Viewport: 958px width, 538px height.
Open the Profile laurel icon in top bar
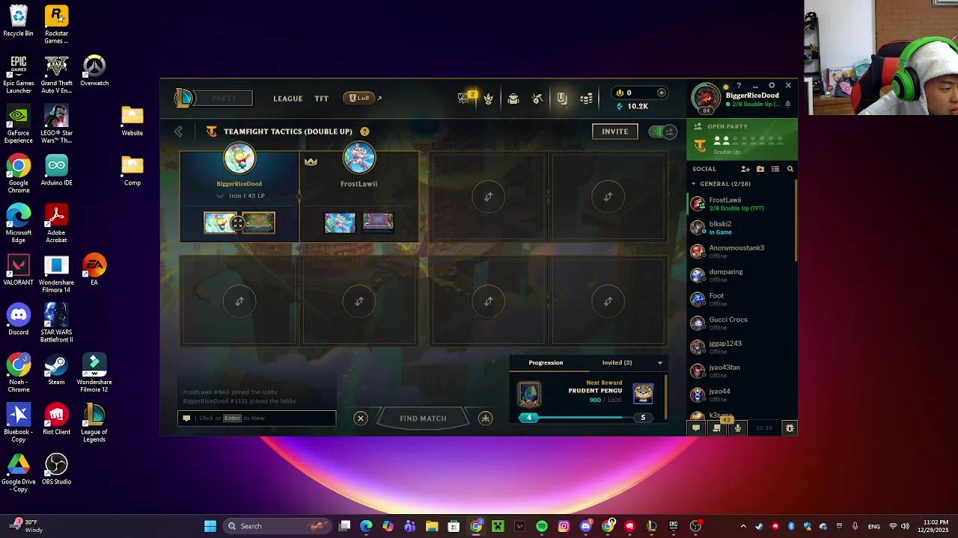[x=489, y=99]
